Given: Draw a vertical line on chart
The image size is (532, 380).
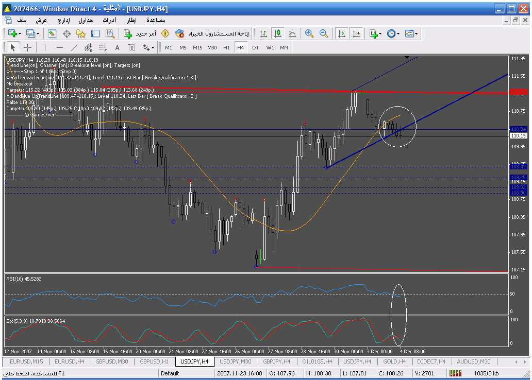Looking at the screenshot, I should point(45,47).
